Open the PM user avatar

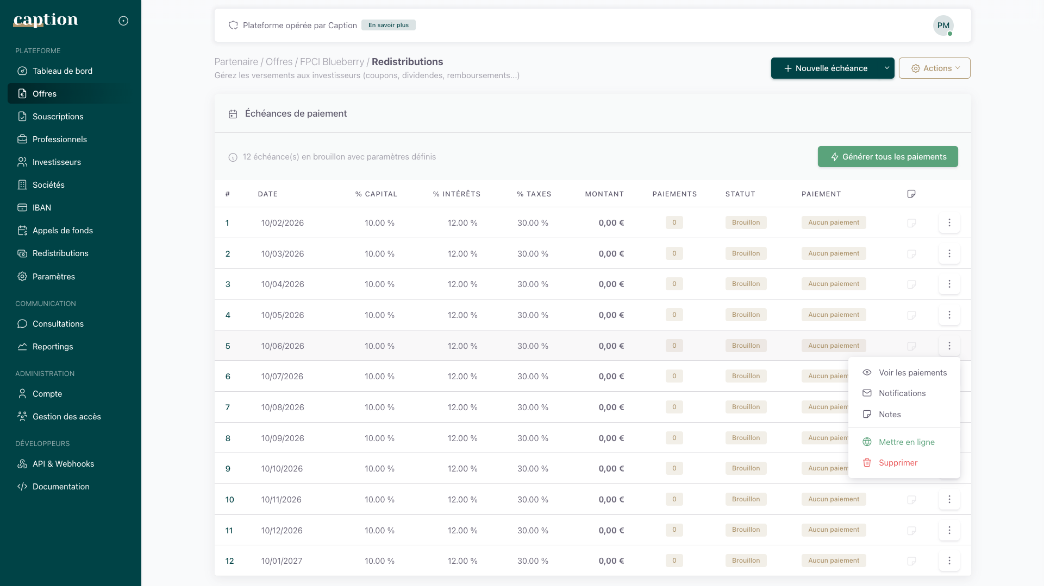click(943, 26)
